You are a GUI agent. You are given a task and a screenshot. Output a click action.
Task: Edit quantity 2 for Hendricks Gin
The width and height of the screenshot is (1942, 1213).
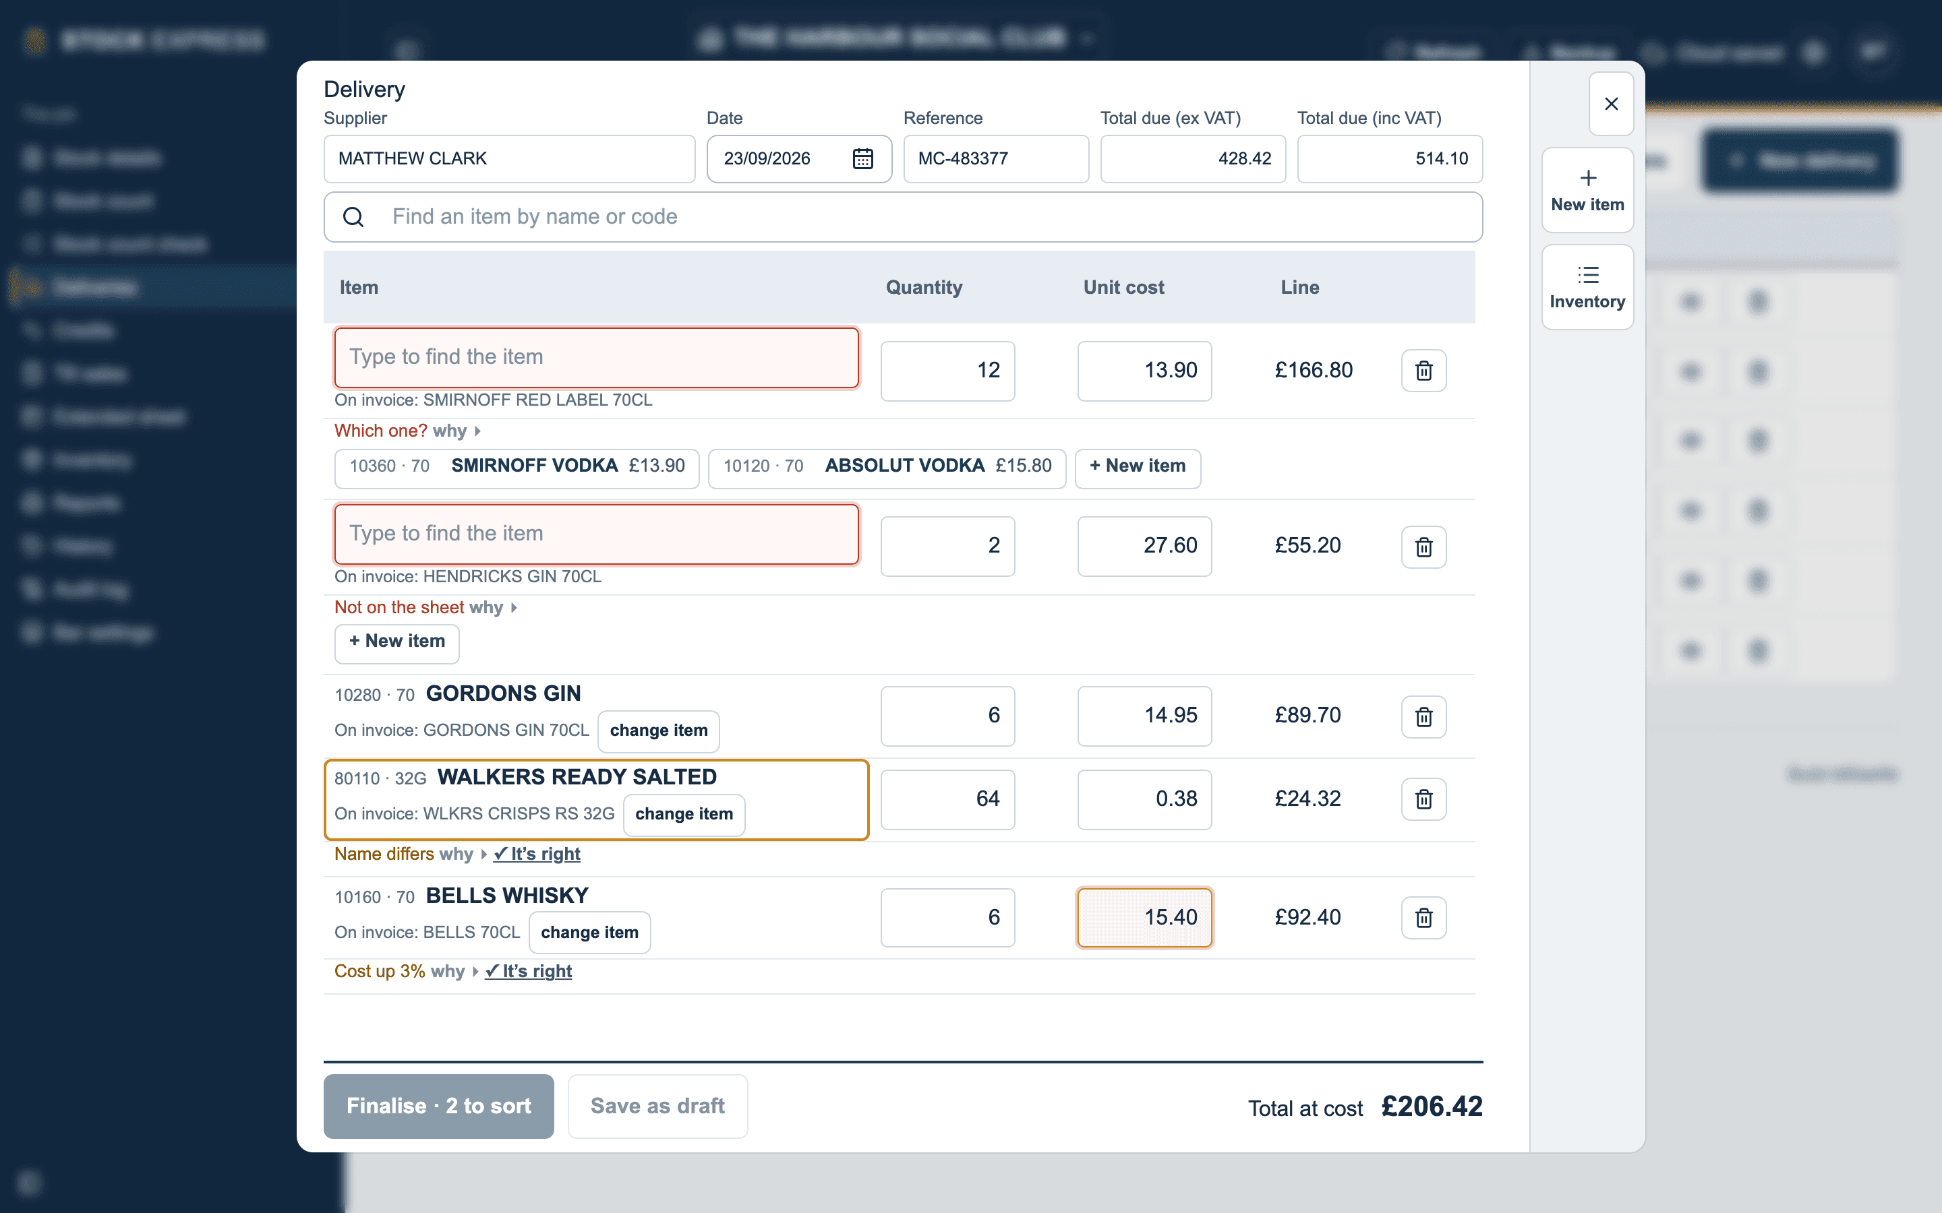(x=947, y=546)
